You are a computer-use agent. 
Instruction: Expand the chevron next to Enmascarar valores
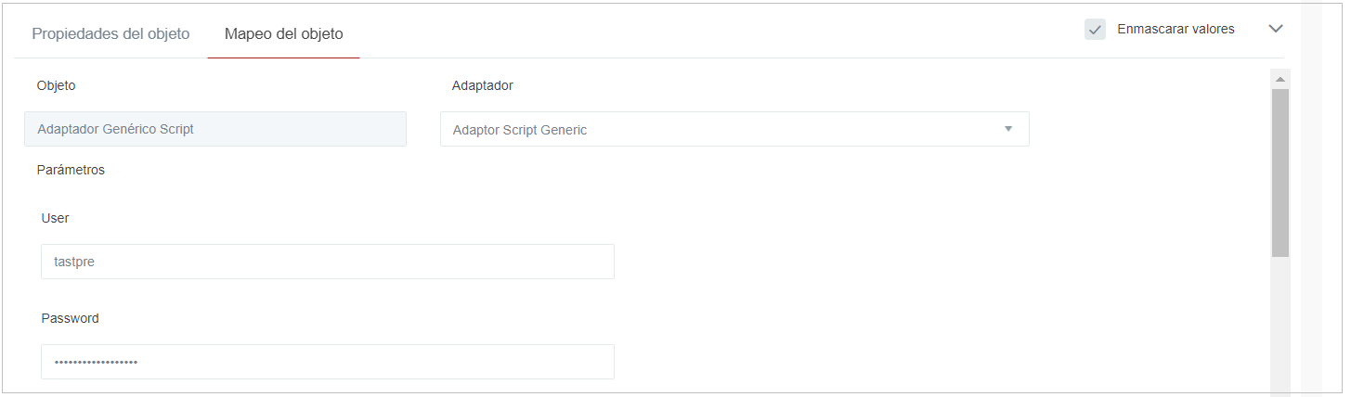(x=1276, y=29)
